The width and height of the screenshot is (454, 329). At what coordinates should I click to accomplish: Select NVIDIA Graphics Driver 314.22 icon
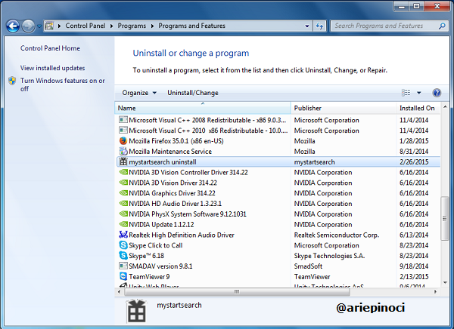[123, 193]
